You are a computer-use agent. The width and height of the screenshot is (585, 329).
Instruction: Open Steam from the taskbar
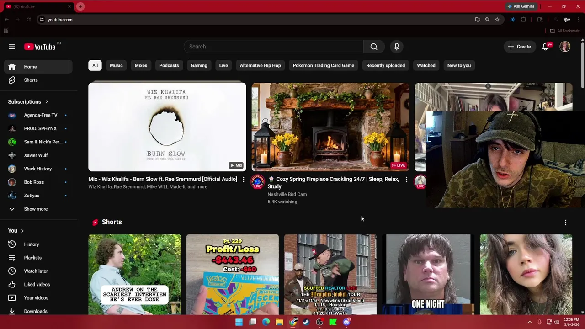[x=306, y=322]
